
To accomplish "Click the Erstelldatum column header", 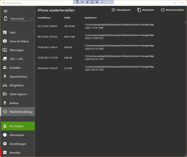I will (x=44, y=18).
